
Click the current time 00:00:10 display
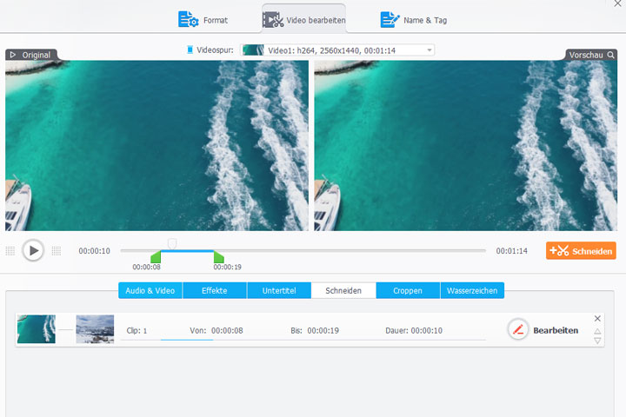(x=94, y=251)
